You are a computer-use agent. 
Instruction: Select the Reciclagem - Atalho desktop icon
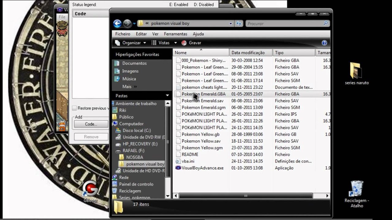point(357,194)
